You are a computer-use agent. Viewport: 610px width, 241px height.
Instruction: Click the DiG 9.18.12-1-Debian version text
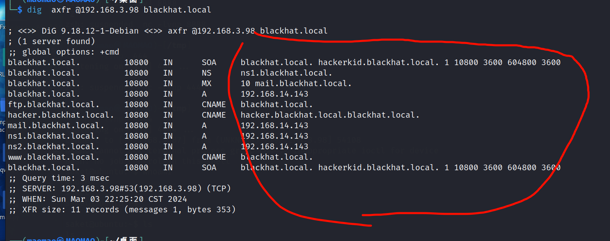click(x=90, y=31)
